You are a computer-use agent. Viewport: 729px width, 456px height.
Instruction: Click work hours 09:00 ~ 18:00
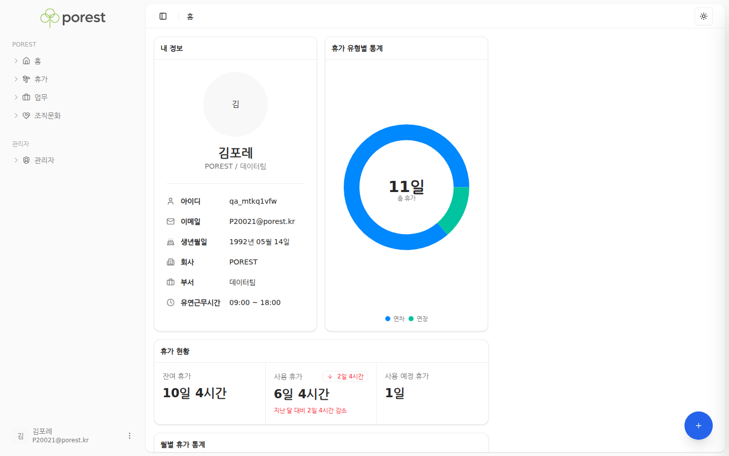click(x=255, y=302)
